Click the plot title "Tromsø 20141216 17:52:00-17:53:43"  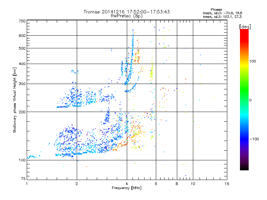click(x=126, y=12)
